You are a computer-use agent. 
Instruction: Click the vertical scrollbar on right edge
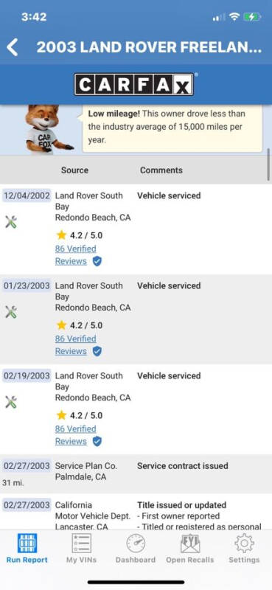(x=268, y=160)
